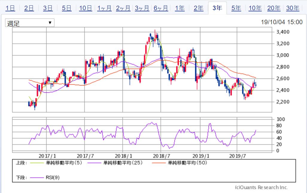Viewport: 307px width, 193px height.
Task: Click the 下段 legend label
Action: coord(21,177)
